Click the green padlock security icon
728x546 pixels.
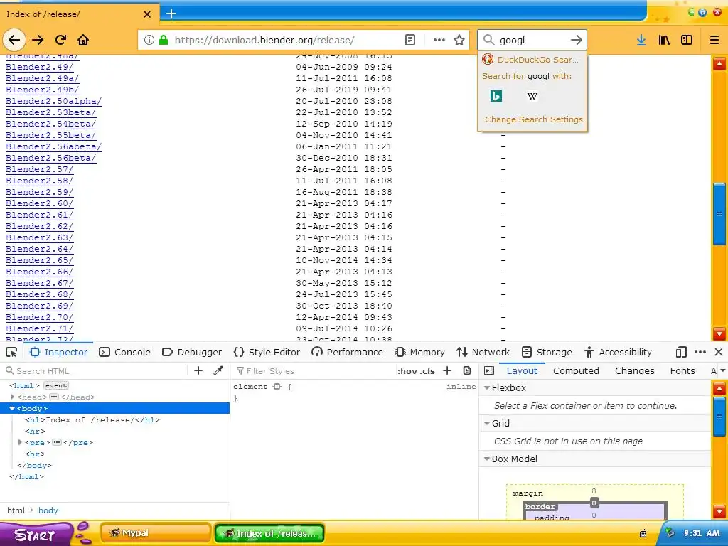[163, 40]
